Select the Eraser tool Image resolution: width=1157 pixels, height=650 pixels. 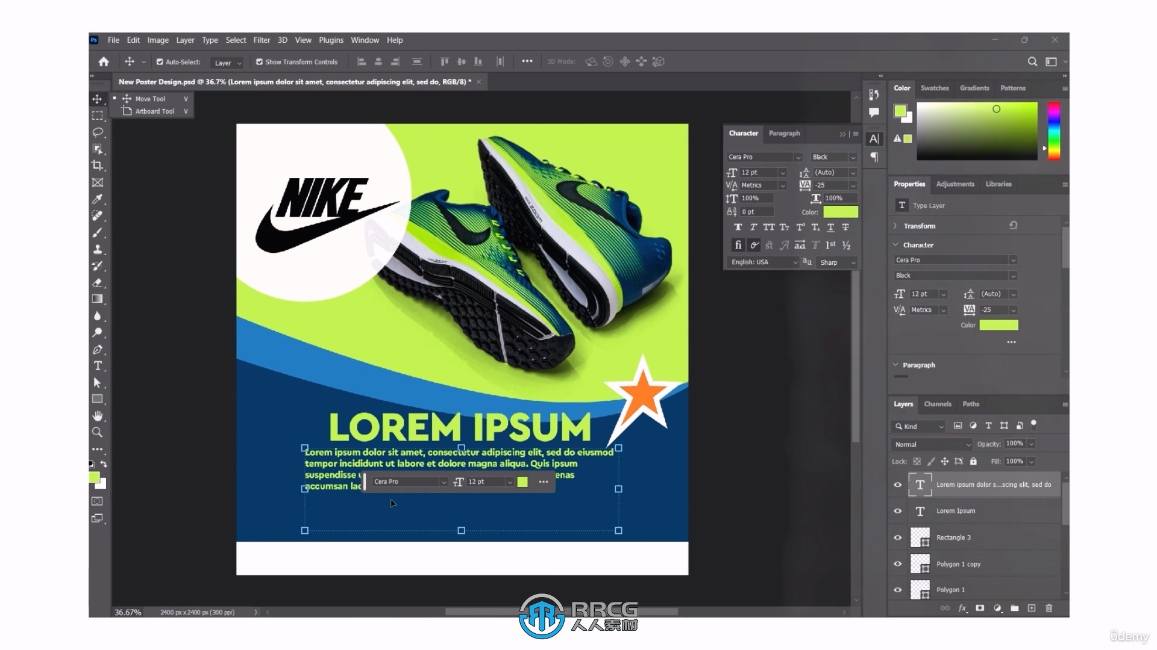98,282
